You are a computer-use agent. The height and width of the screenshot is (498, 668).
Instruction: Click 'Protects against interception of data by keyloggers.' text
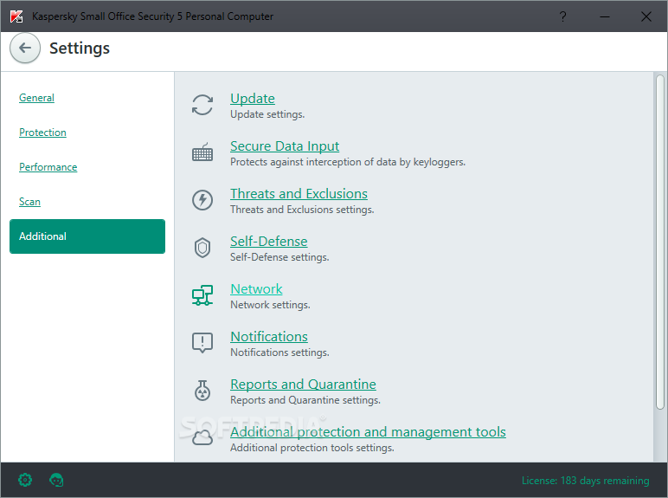point(348,162)
